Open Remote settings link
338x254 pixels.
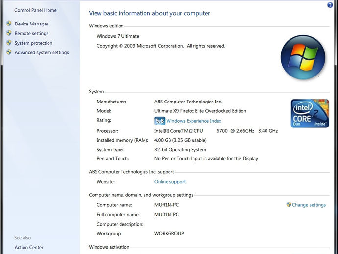[31, 33]
